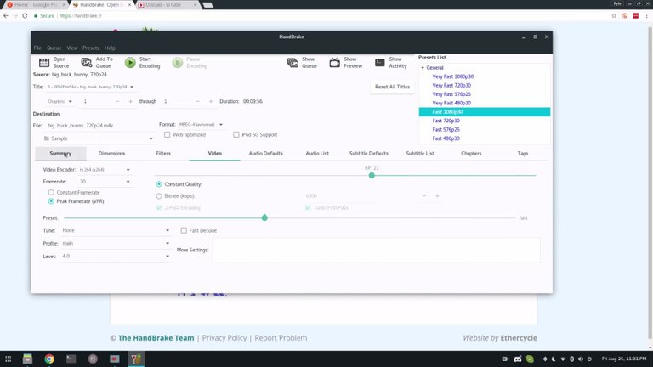This screenshot has height=367, width=653.
Task: Click the Report Problem link
Action: tap(281, 338)
